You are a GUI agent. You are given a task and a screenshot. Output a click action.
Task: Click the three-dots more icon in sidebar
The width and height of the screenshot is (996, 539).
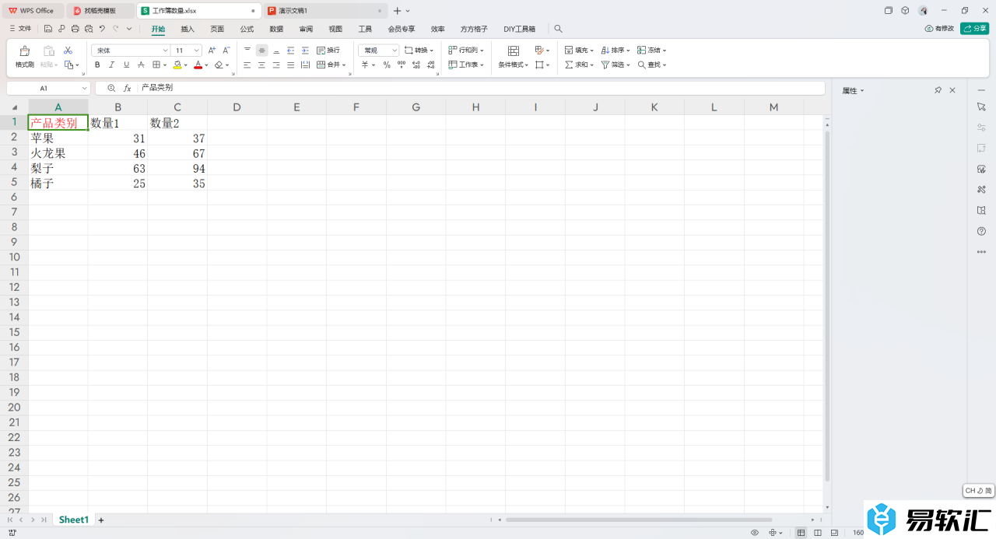[981, 252]
